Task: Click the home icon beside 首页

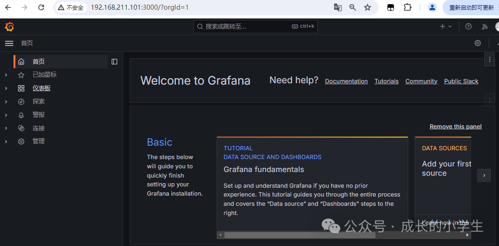Action: 21,61
